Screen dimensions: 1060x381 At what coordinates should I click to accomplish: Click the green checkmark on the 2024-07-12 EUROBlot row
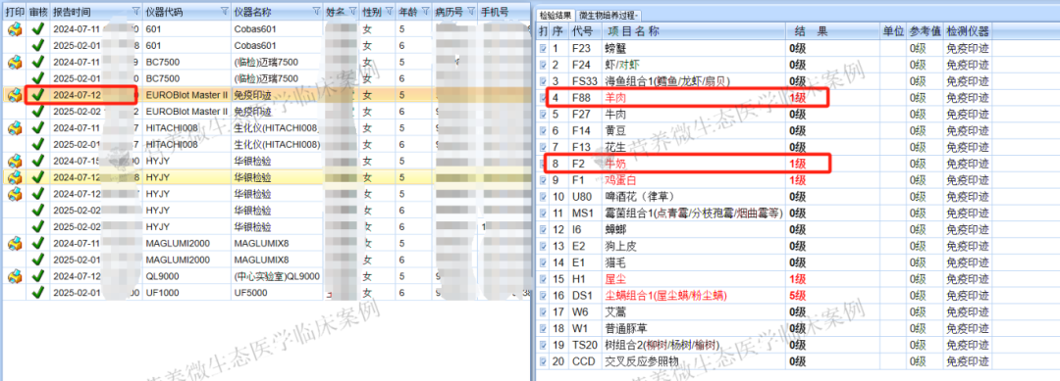[x=38, y=95]
